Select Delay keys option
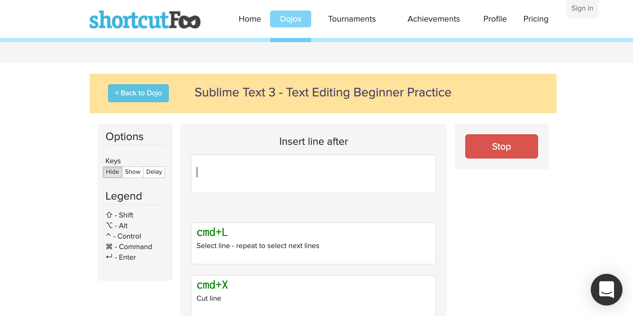Screen dimensions: 633x316 pyautogui.click(x=154, y=172)
